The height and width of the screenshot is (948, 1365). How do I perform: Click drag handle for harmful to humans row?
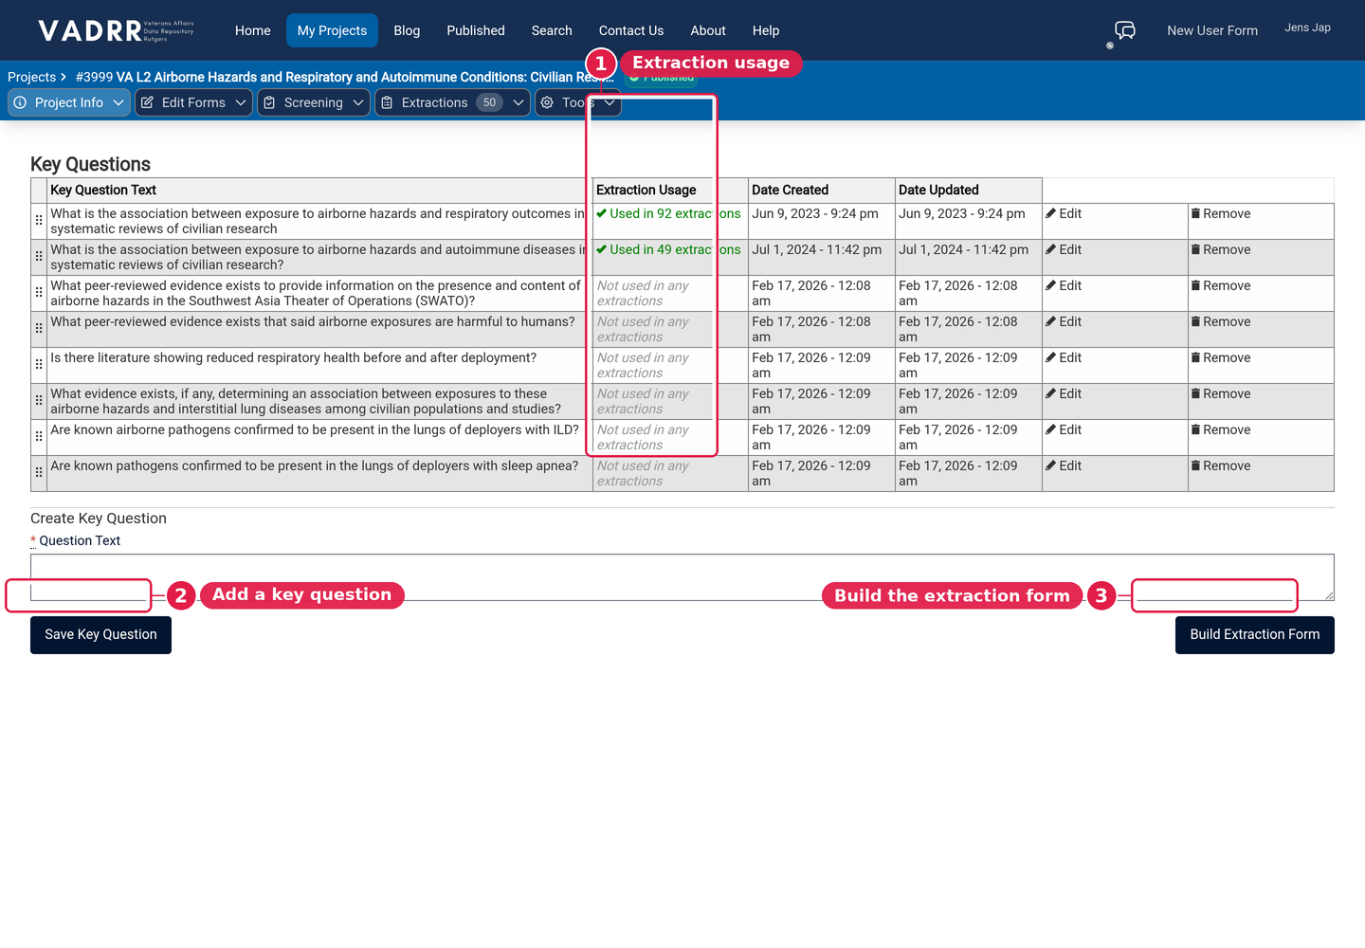click(x=39, y=328)
